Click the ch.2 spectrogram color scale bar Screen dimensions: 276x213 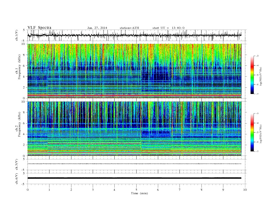[x=252, y=132]
